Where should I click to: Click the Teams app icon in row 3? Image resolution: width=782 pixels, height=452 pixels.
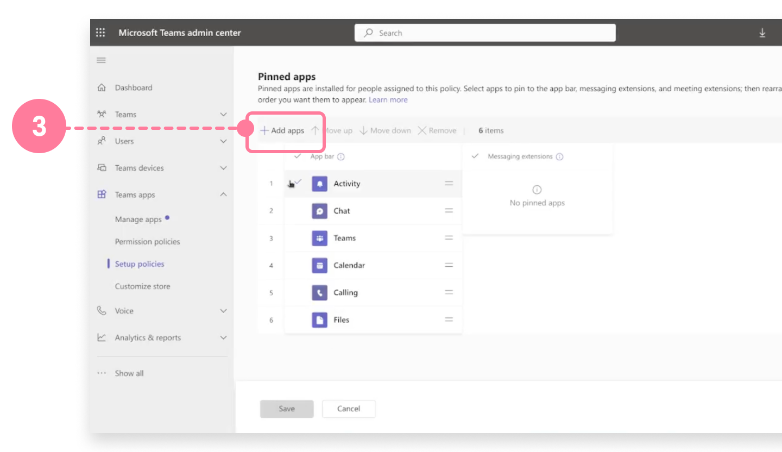[x=320, y=238]
